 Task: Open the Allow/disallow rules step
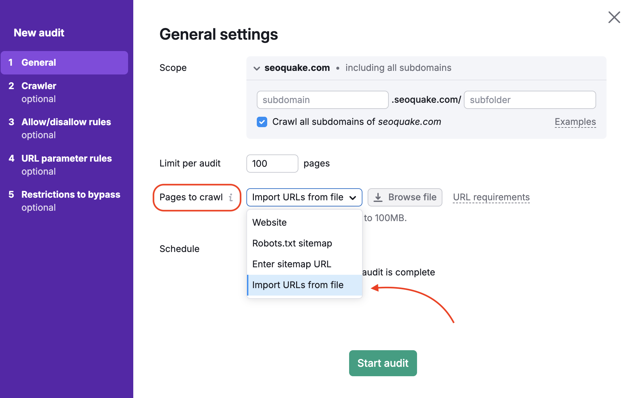point(66,122)
